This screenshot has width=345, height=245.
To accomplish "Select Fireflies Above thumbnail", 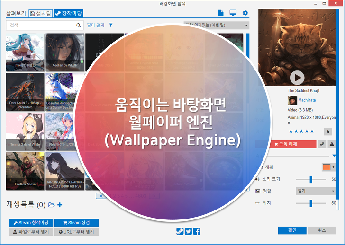I will coord(25,171).
